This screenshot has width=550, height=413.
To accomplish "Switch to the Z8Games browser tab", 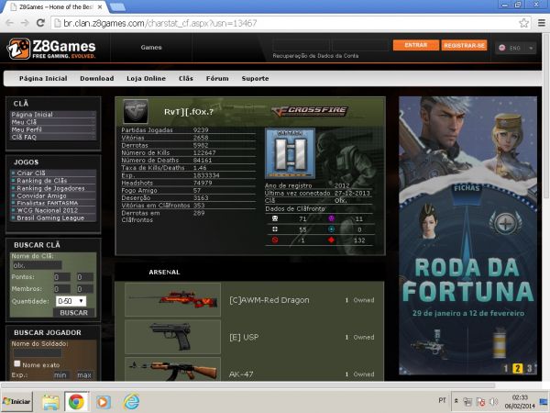I will pos(56,6).
